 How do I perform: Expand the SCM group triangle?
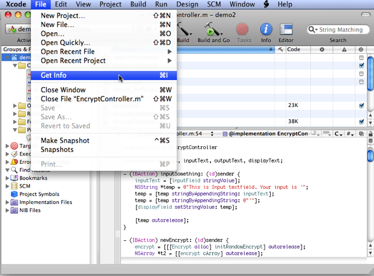(7, 186)
